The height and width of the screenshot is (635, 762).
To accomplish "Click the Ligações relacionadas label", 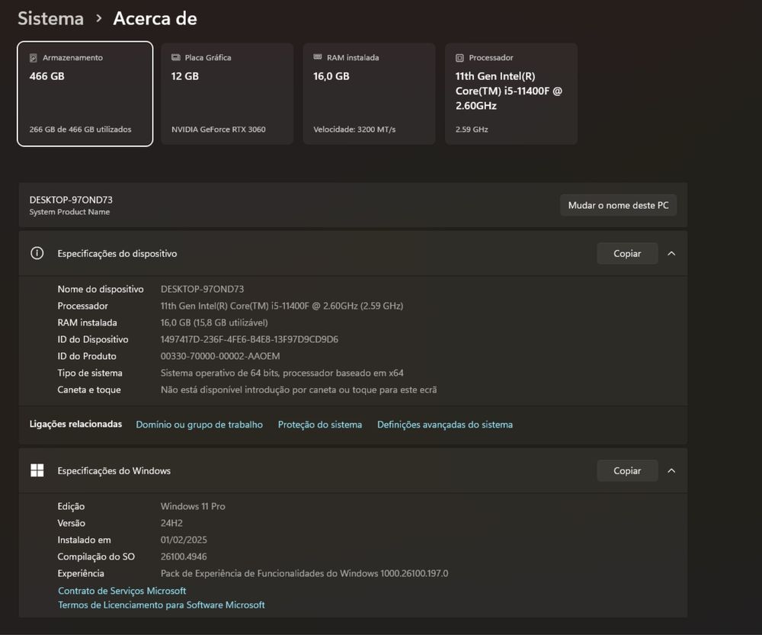I will click(x=75, y=424).
